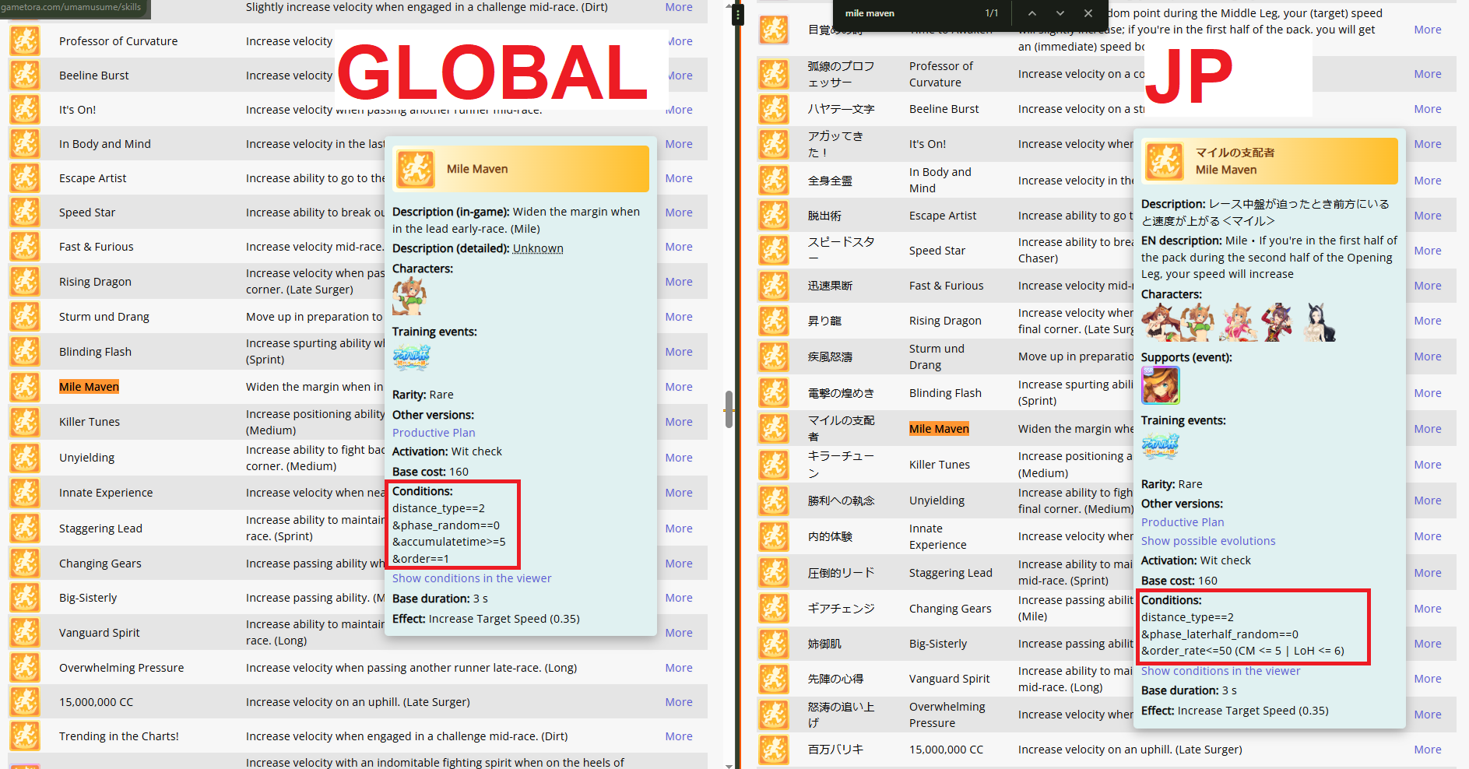Select the 全身全霊 skill icon, right page
This screenshot has height=769, width=1469.
pyautogui.click(x=774, y=181)
